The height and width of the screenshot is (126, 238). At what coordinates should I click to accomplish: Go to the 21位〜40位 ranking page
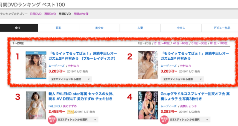click(x=162, y=43)
